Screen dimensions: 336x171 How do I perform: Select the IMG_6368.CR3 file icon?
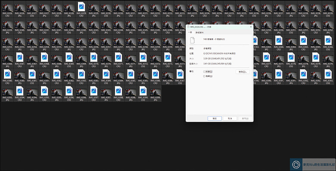44,57
